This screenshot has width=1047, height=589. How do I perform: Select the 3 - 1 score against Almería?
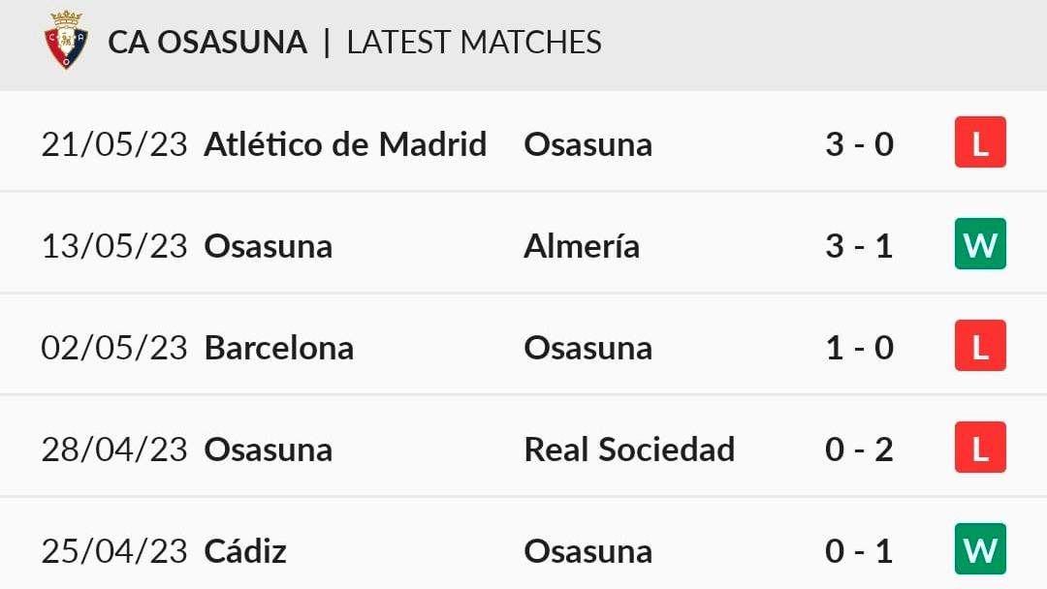click(859, 246)
